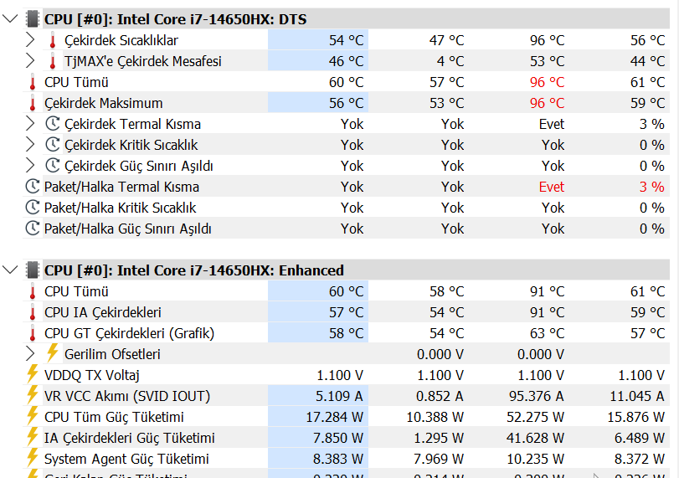Click the 95.376 A maximum current value
Viewport: 679px width, 478px height.
pos(537,396)
